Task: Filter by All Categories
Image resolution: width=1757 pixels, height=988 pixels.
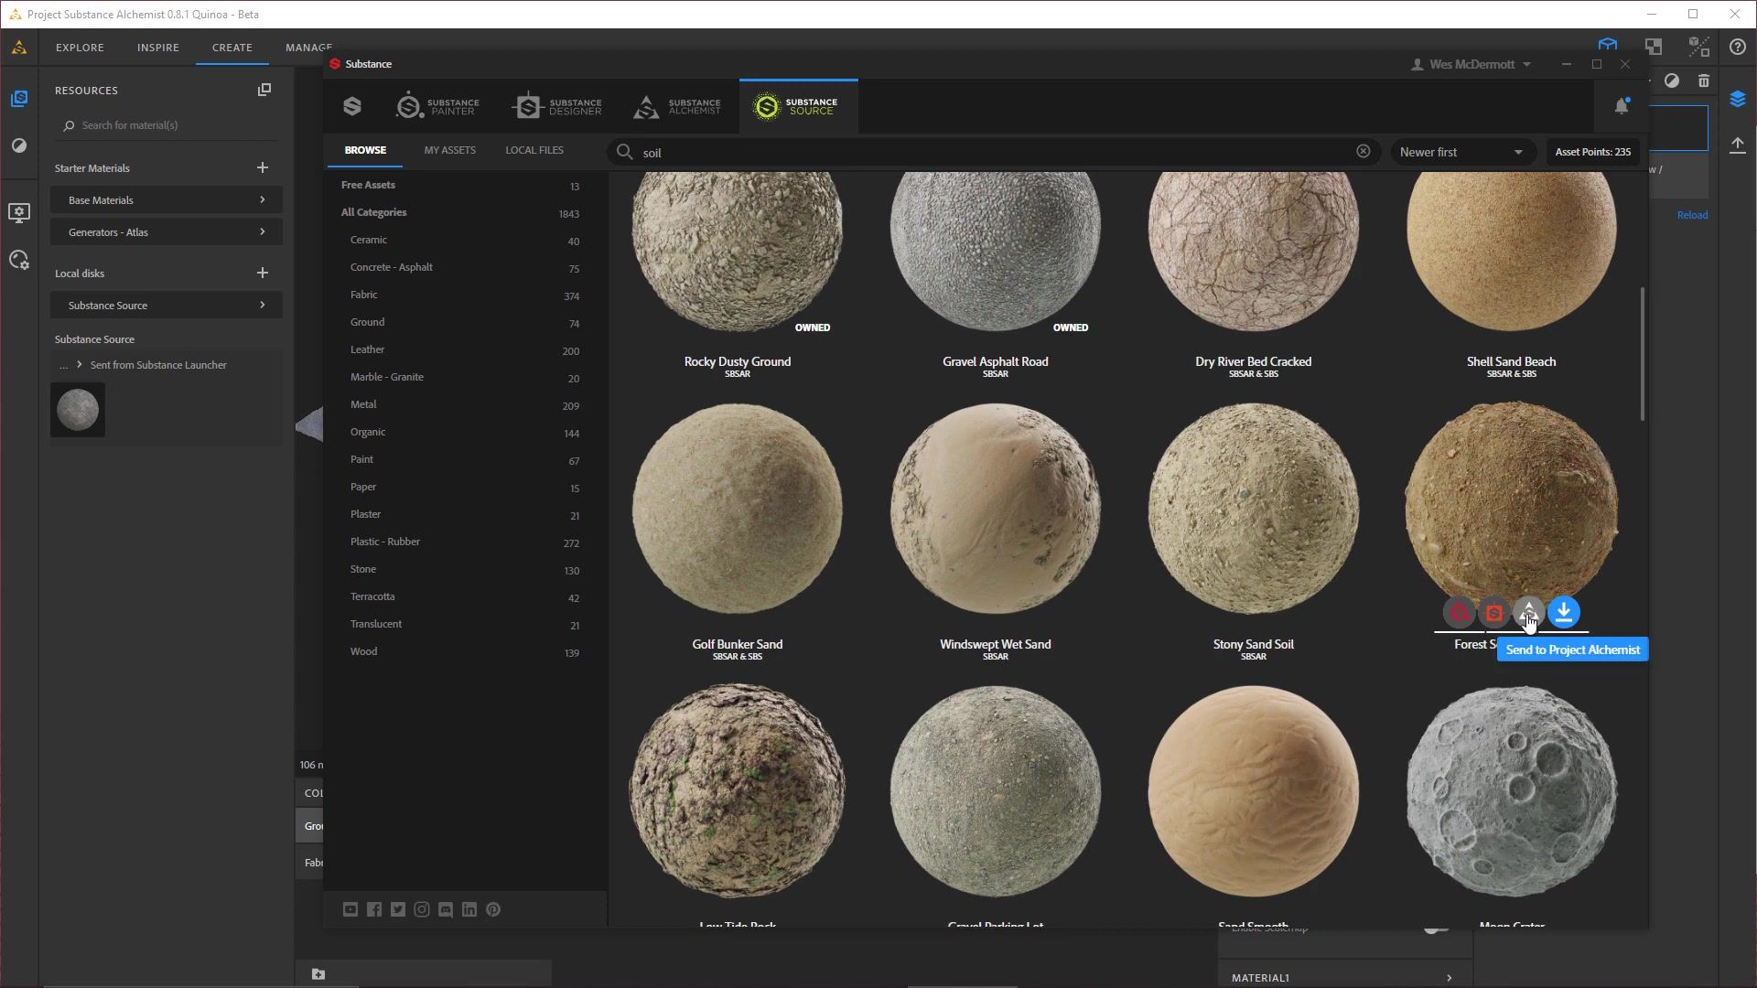Action: click(x=373, y=212)
